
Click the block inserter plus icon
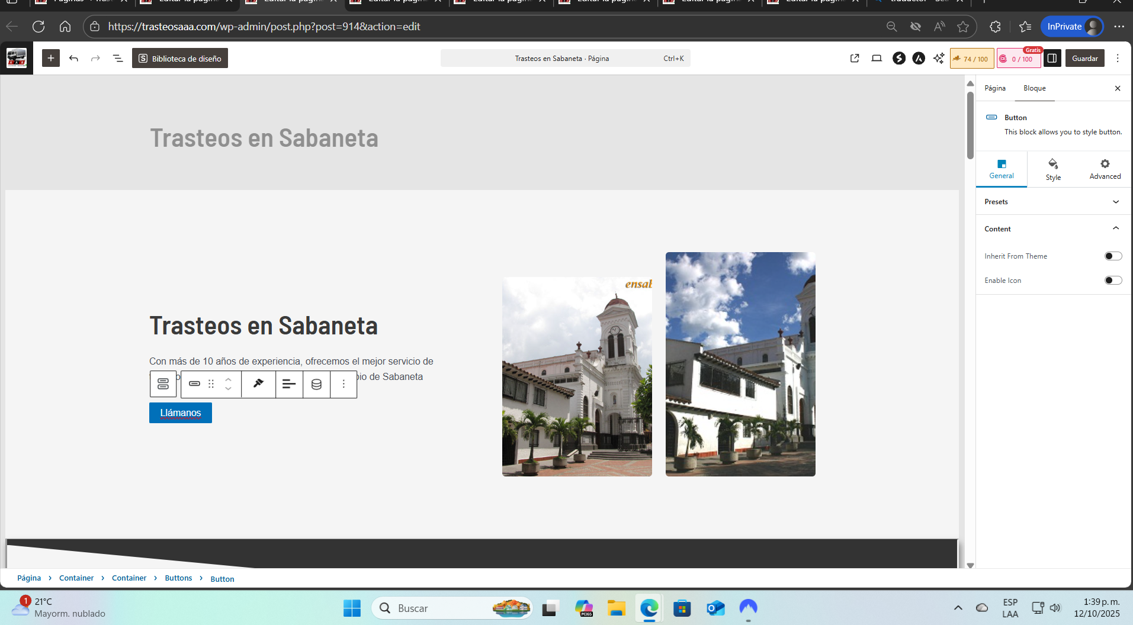tap(51, 58)
